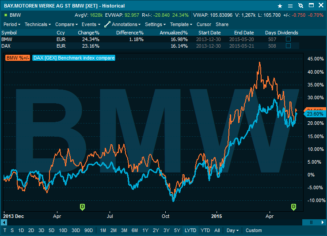Set the chart range to 90D
The image size is (327, 236).
pyautogui.click(x=88, y=230)
